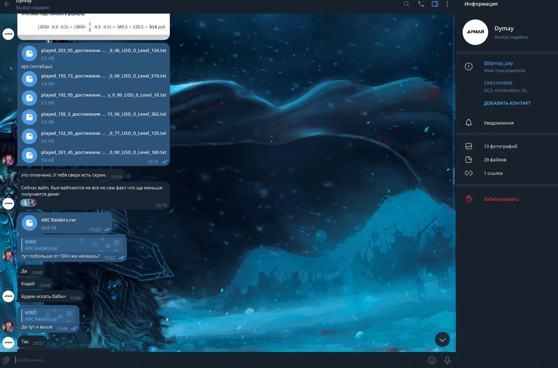The width and height of the screenshot is (558, 368).
Task: Open the emoji picker smiley icon
Action: click(x=431, y=360)
